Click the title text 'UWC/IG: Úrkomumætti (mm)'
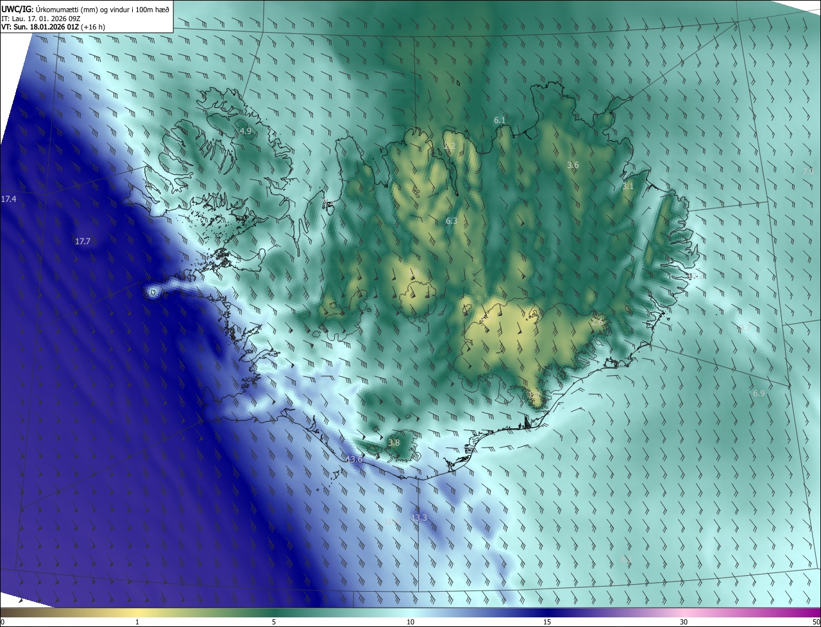Screen dimensions: 821x627 tap(49, 9)
